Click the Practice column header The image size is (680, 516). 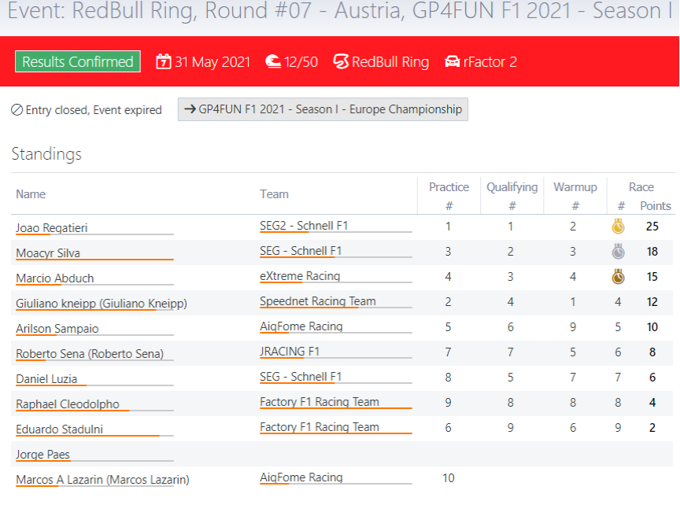coord(449,187)
